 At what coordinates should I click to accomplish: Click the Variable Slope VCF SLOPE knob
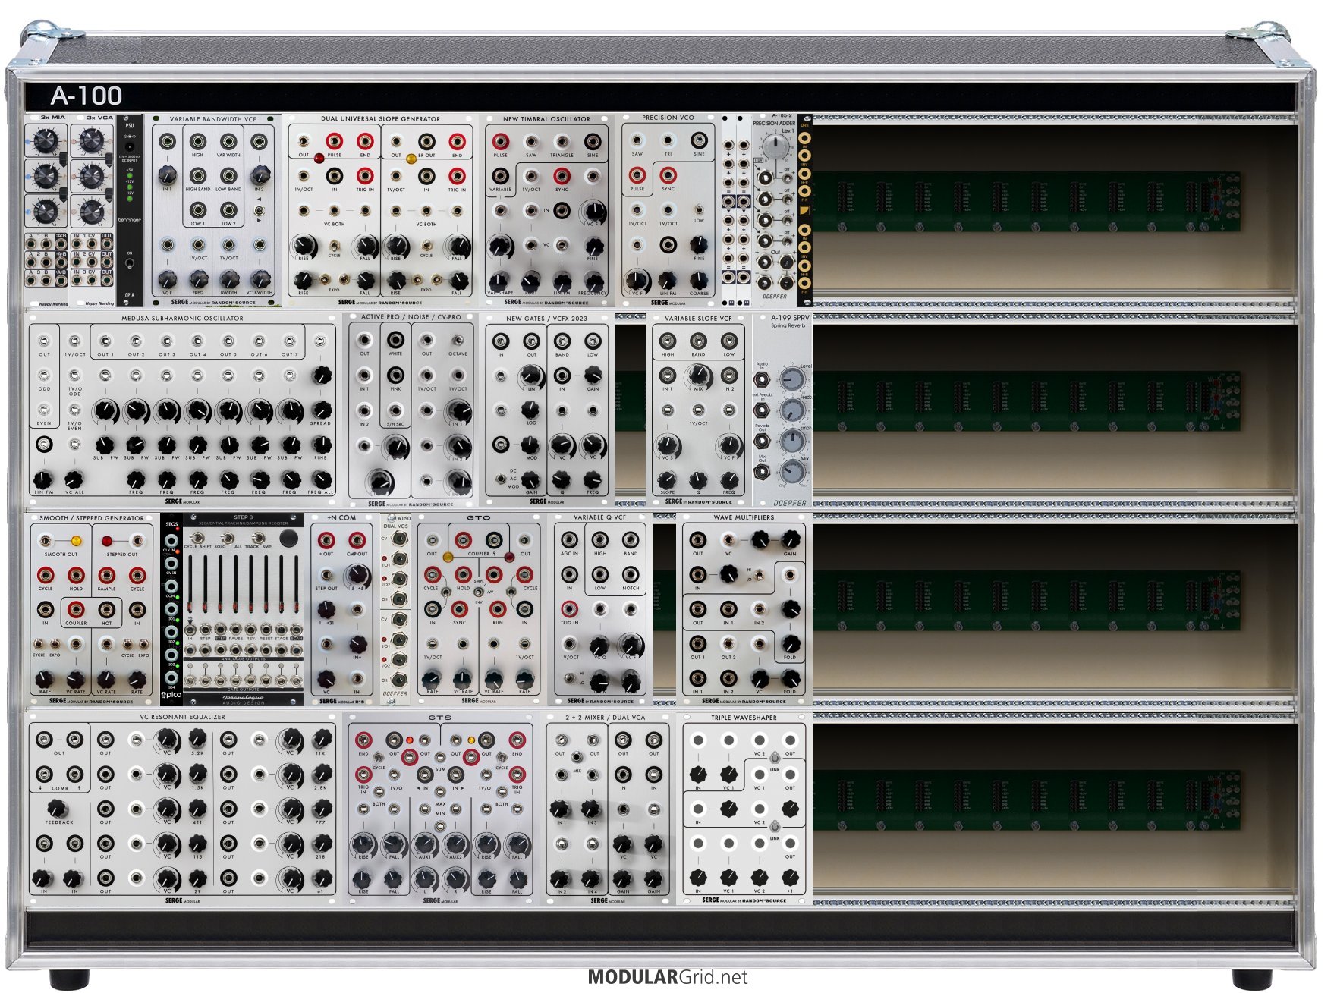667,479
